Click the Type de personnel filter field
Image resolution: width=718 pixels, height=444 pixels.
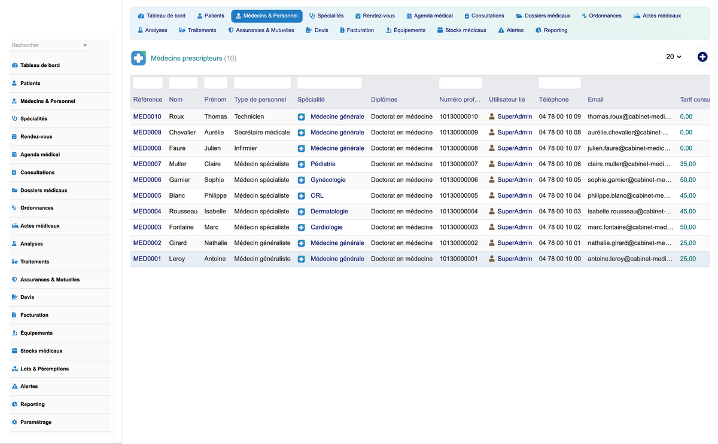tap(262, 83)
